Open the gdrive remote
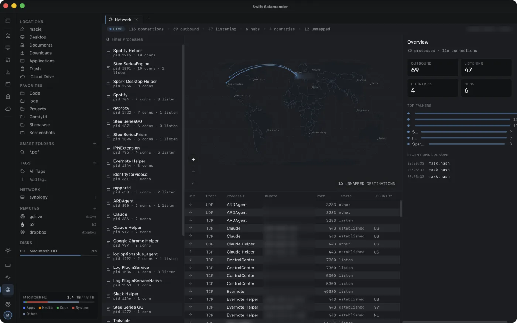The image size is (517, 323). point(58,217)
